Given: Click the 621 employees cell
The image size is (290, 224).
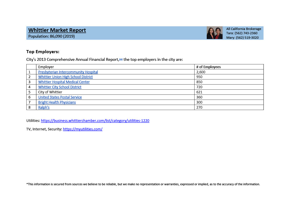Looking at the screenshot, I should click(229, 92).
